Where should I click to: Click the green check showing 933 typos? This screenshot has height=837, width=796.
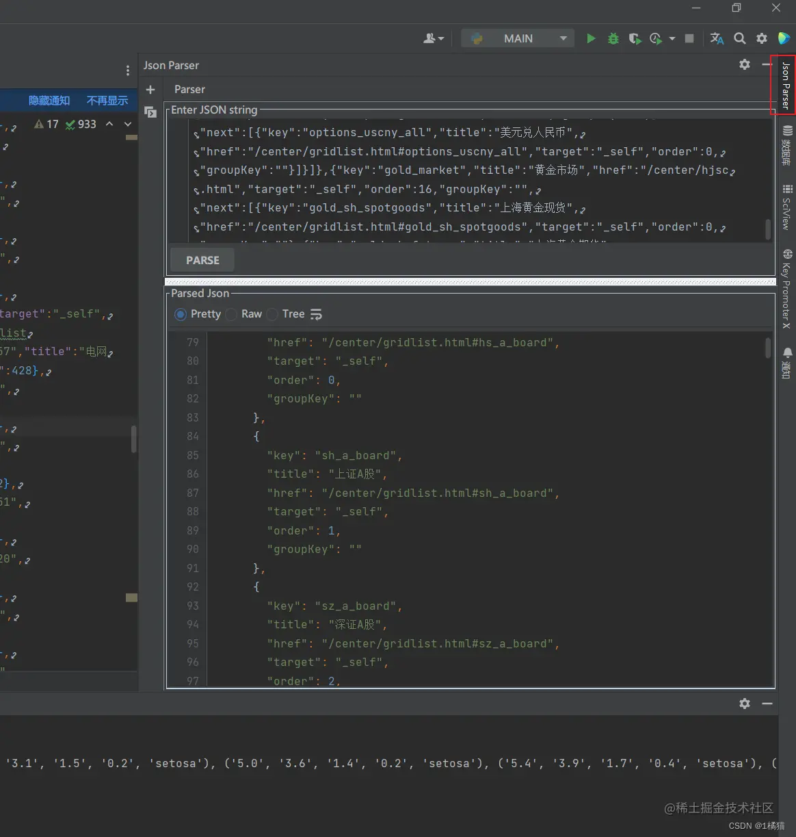[x=81, y=124]
